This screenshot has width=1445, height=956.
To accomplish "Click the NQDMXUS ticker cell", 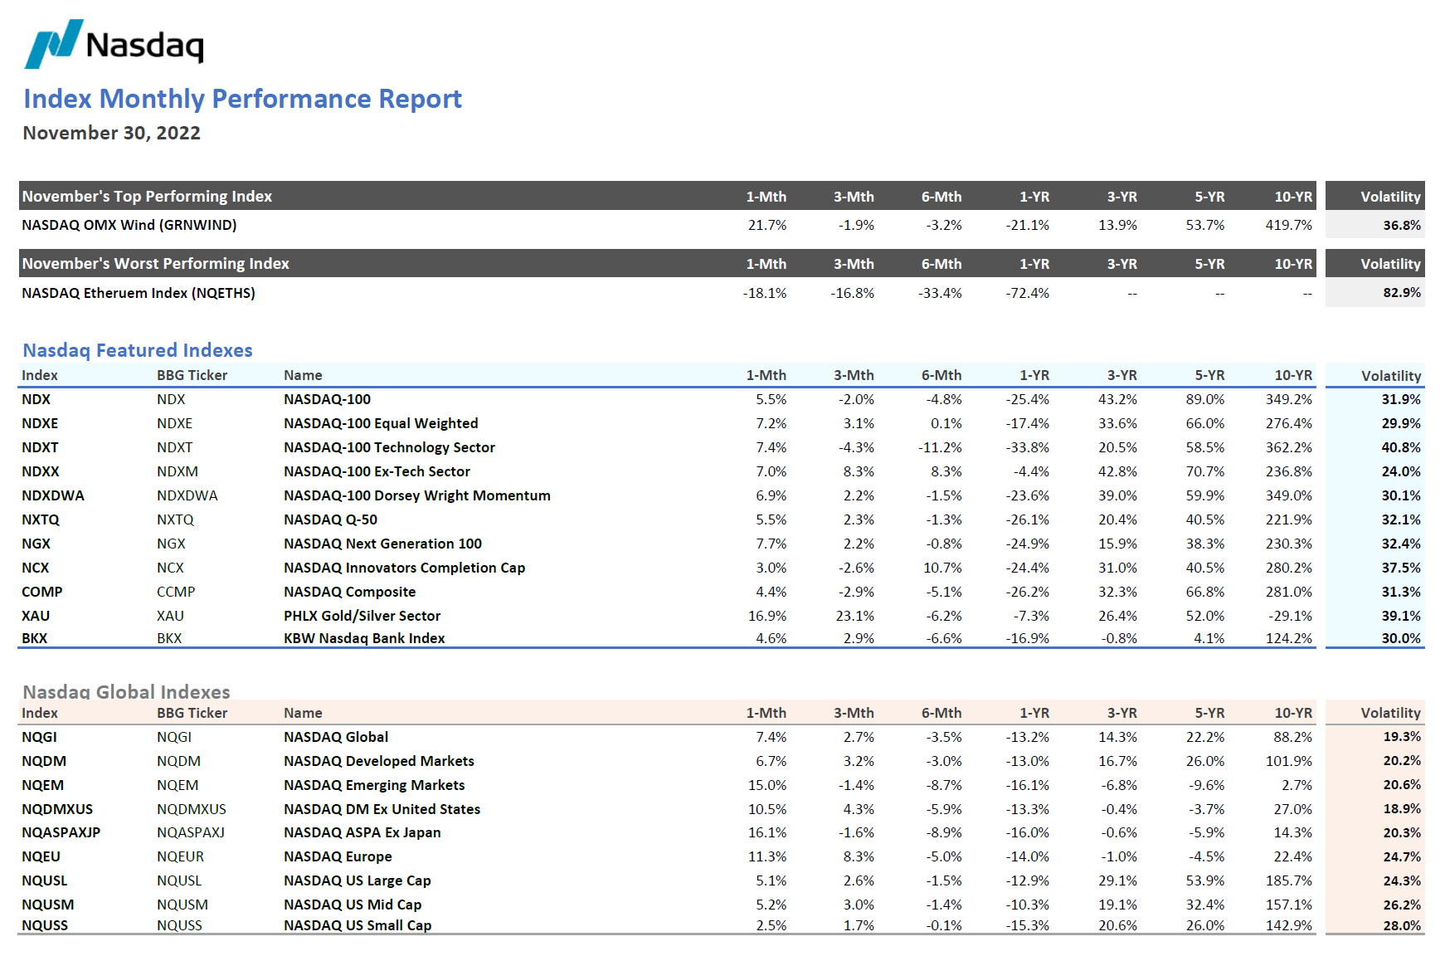I will pyautogui.click(x=192, y=809).
